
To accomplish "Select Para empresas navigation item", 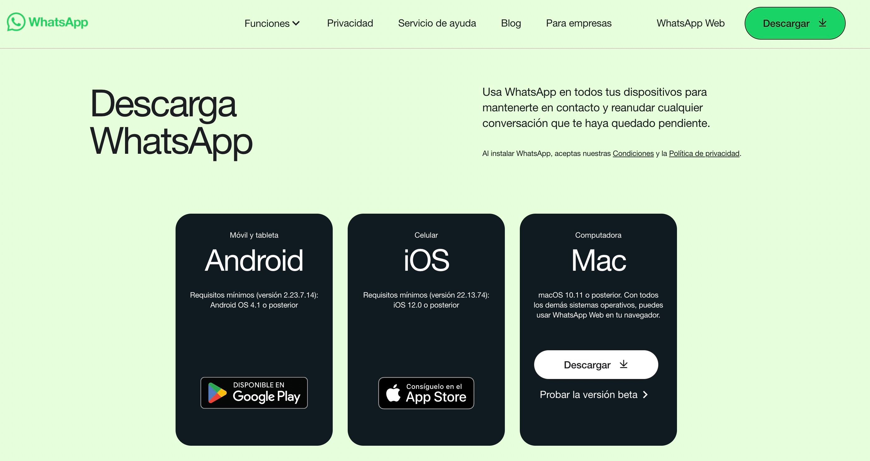I will [x=579, y=23].
